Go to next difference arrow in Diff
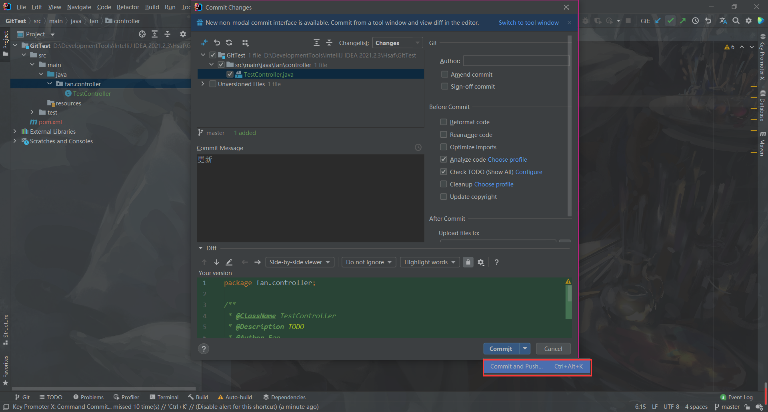Screen dimensions: 768x412 [216, 262]
